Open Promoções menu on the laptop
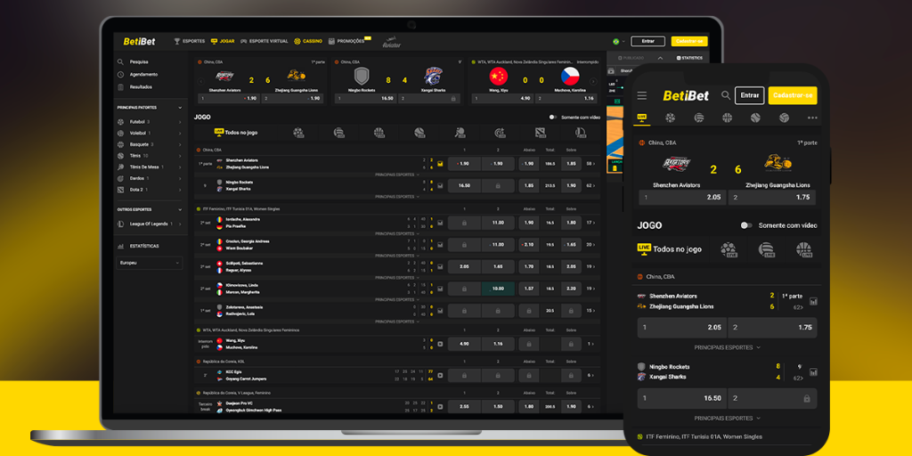The height and width of the screenshot is (456, 912). point(349,41)
